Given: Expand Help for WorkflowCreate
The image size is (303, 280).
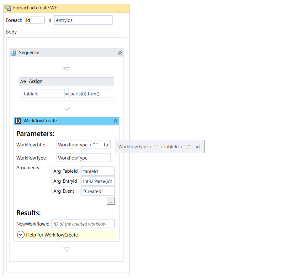Looking at the screenshot, I should (21, 235).
